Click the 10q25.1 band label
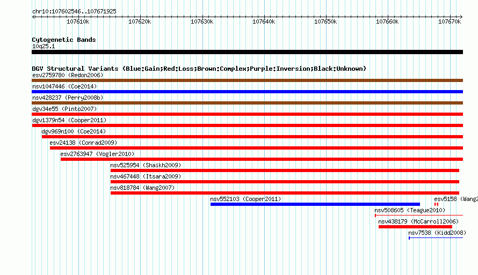Viewport: 478px width, 275px height. point(44,46)
